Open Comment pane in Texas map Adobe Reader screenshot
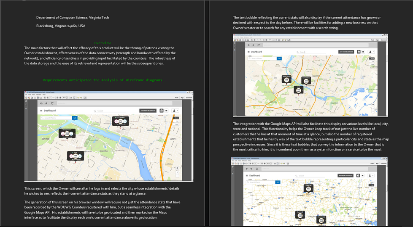The width and height of the screenshot is (413, 227). (x=383, y=164)
